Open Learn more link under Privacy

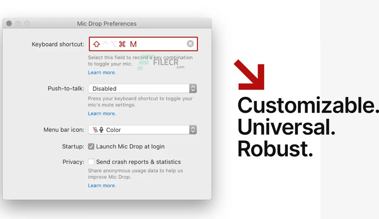coord(102,186)
